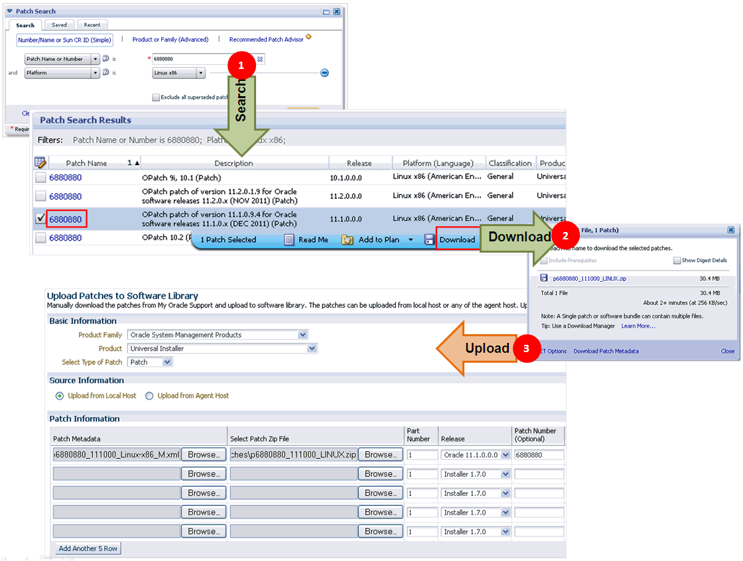This screenshot has height=561, width=743.
Task: Switch to the Recent tab
Action: [x=92, y=25]
